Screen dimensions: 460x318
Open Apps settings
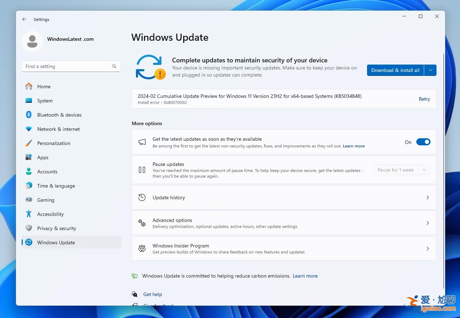pos(43,157)
